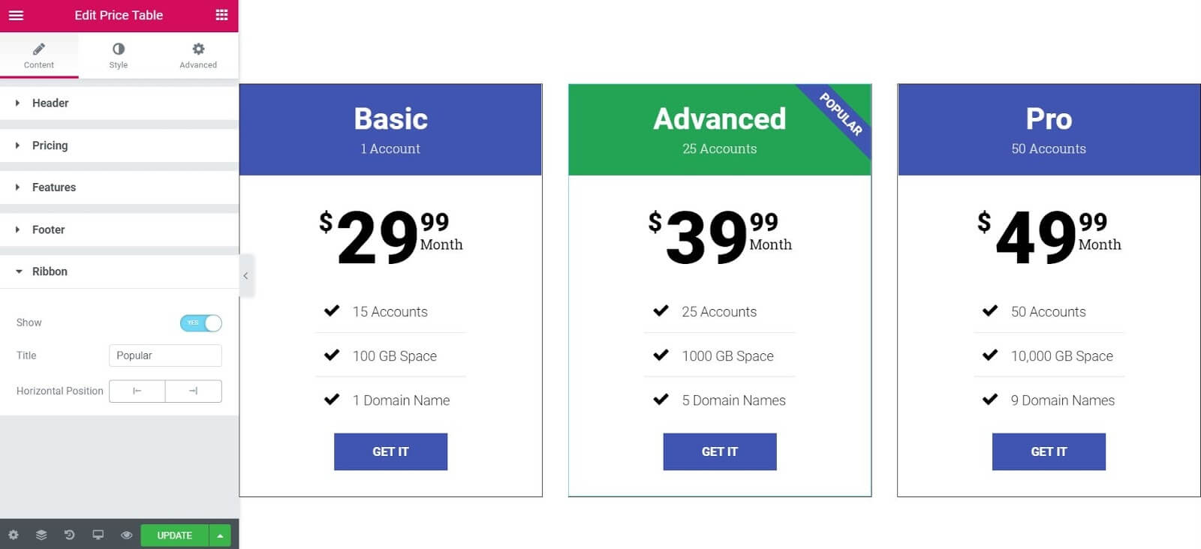Open Responsive Mode monitor icon
This screenshot has height=549, width=1201.
point(98,535)
